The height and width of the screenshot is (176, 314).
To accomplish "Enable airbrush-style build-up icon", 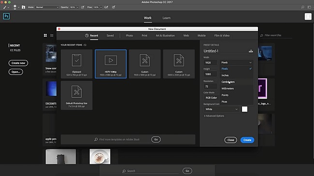I will 106,7.
